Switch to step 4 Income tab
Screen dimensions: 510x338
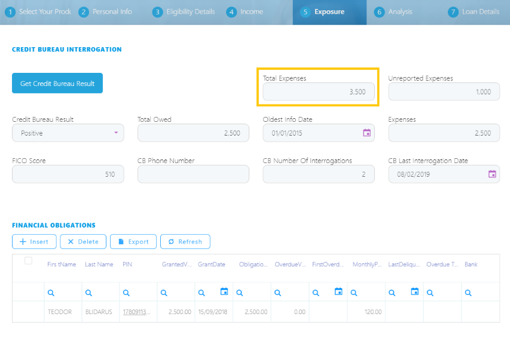tap(245, 12)
